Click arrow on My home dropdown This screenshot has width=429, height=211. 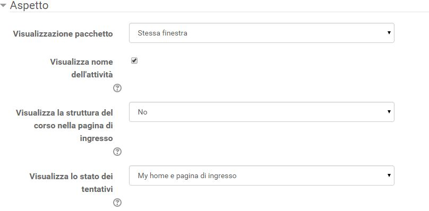coord(389,175)
